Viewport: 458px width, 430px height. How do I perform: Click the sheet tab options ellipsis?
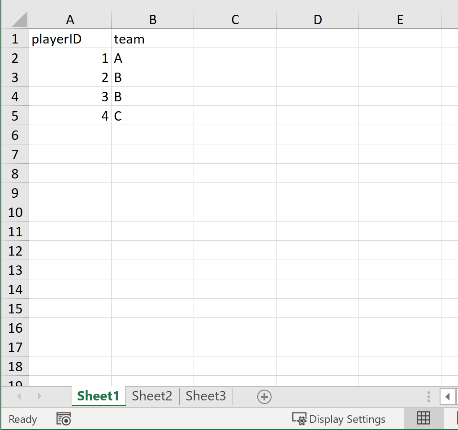click(428, 396)
